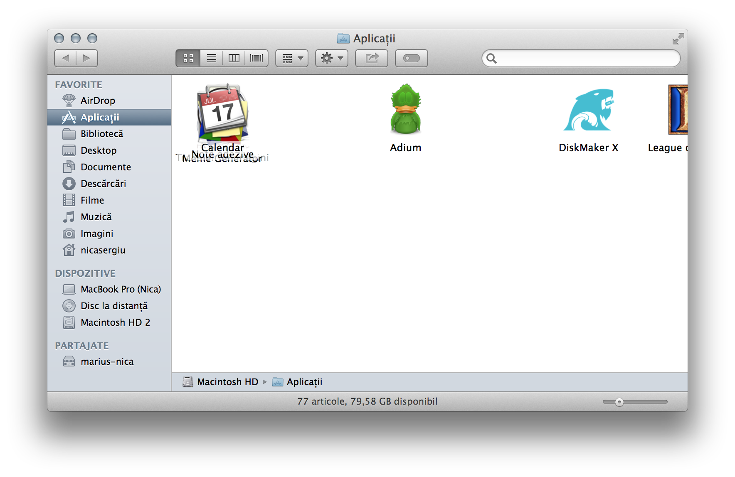Open Documente in the sidebar

tap(109, 167)
